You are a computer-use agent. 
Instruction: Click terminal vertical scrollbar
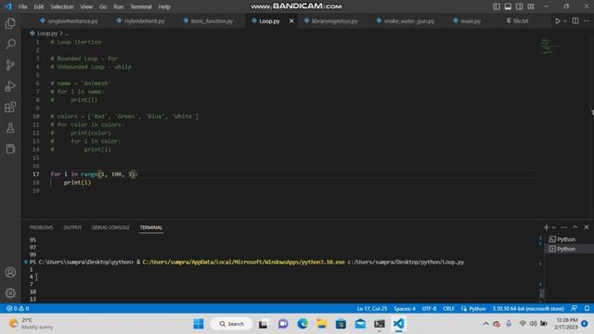pyautogui.click(x=542, y=293)
